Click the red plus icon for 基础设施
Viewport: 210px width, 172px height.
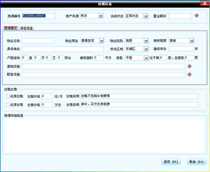coord(189,66)
